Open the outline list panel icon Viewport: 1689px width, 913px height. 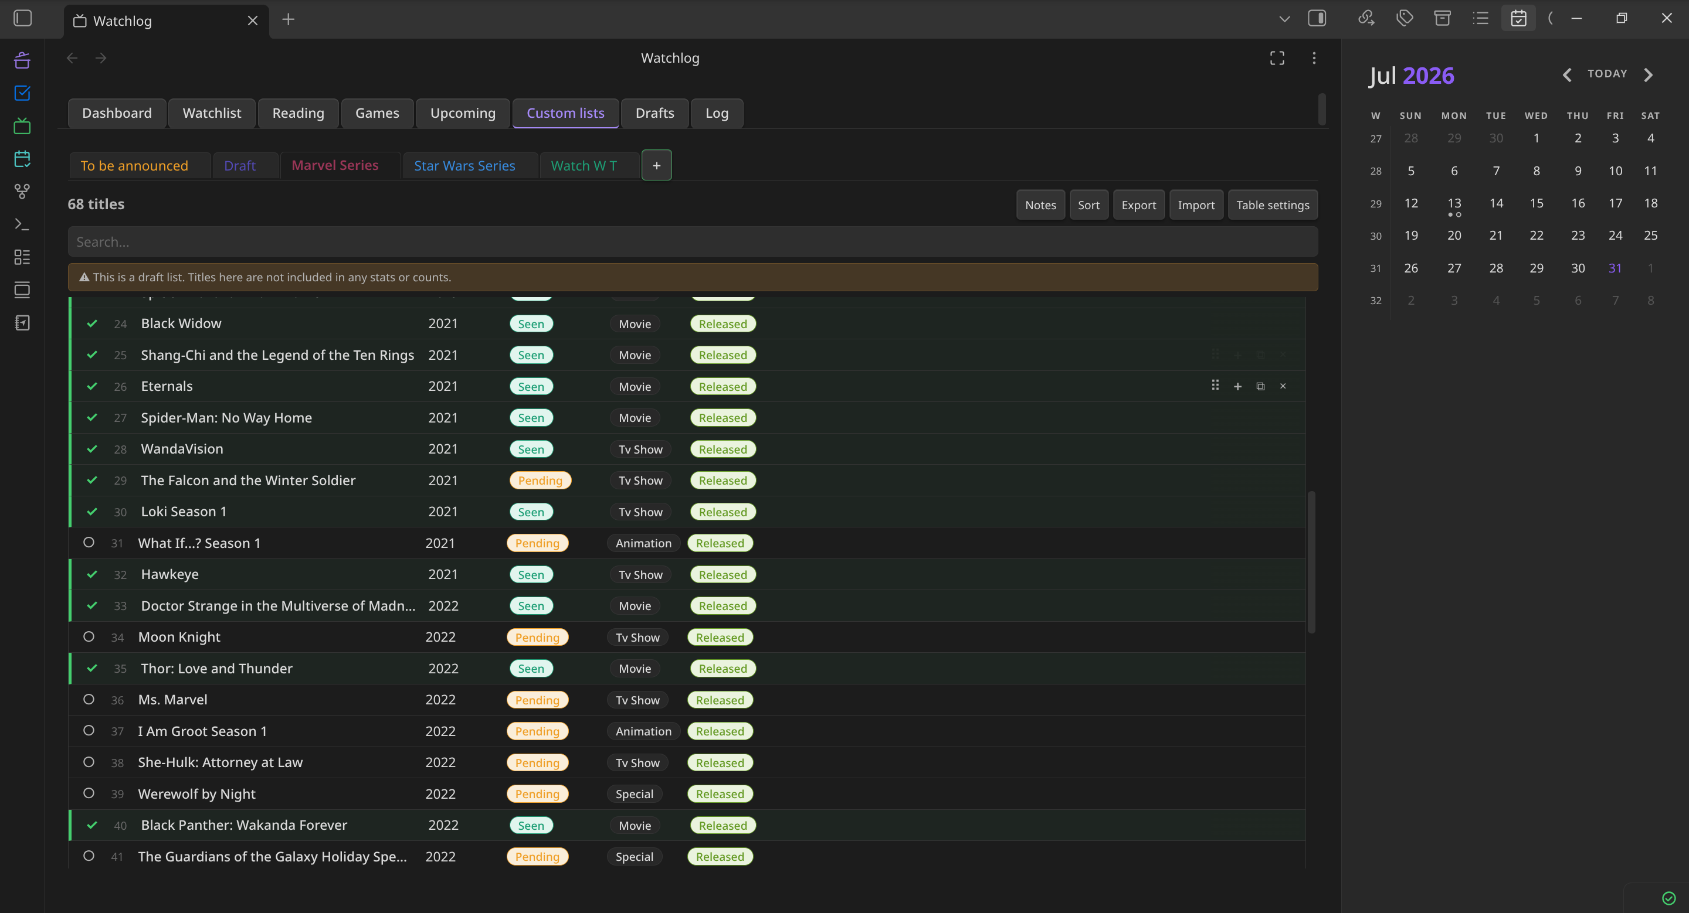(1480, 18)
